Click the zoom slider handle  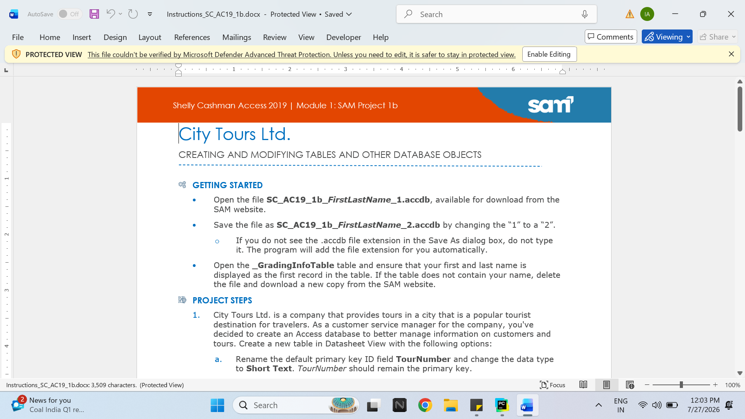(681, 385)
